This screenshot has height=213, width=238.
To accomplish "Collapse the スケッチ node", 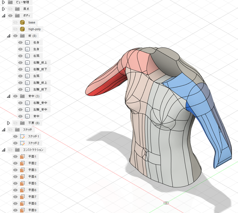I will [x=3, y=130].
